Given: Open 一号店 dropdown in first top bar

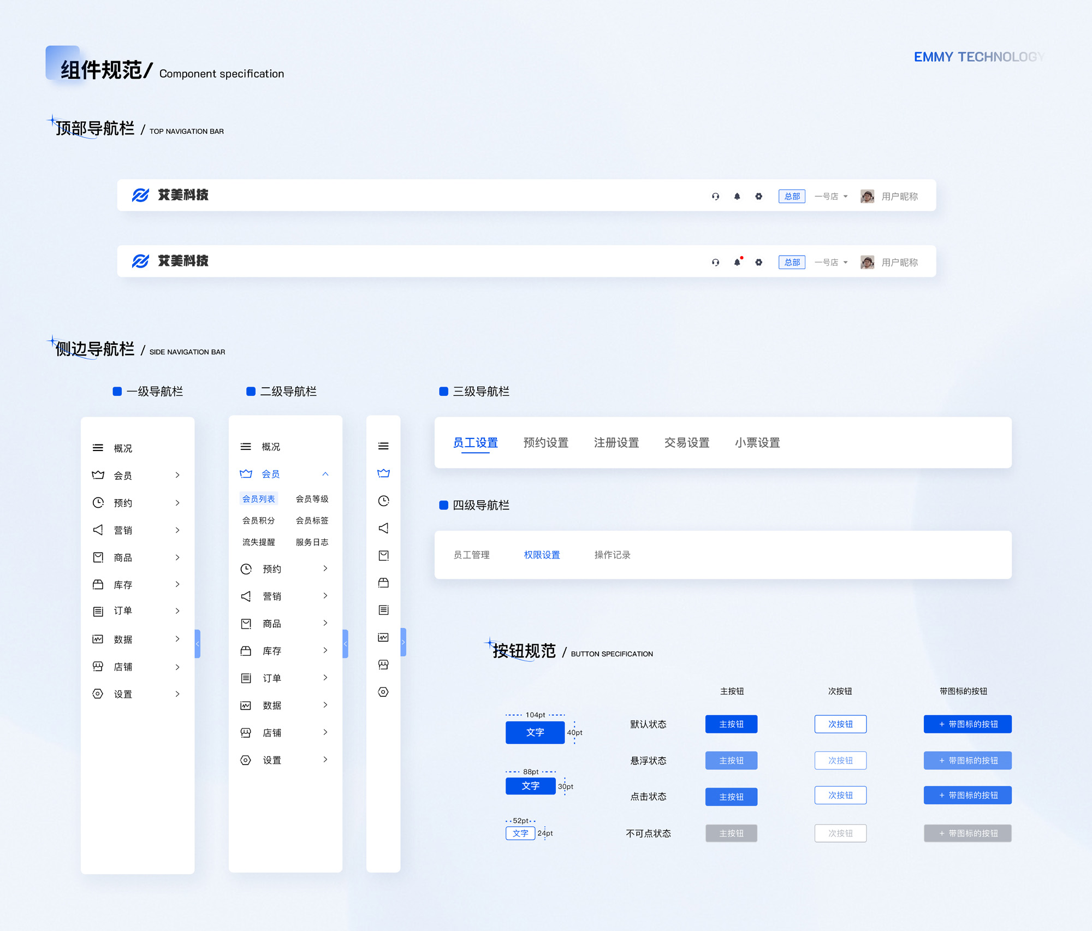Looking at the screenshot, I should (x=831, y=197).
